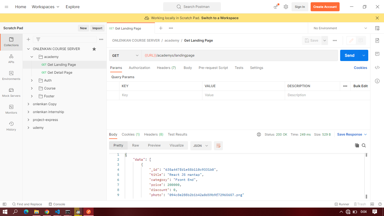The height and width of the screenshot is (216, 384).
Task: Open the Monitors sidebar panel
Action: pos(11,109)
